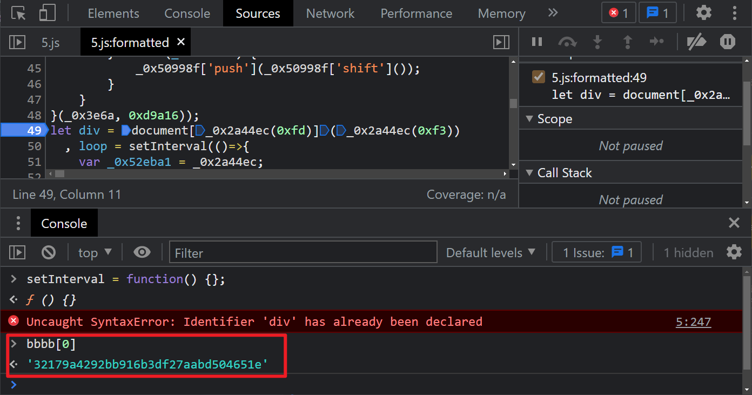
Task: Click the ƒ () {} function result
Action: click(51, 300)
